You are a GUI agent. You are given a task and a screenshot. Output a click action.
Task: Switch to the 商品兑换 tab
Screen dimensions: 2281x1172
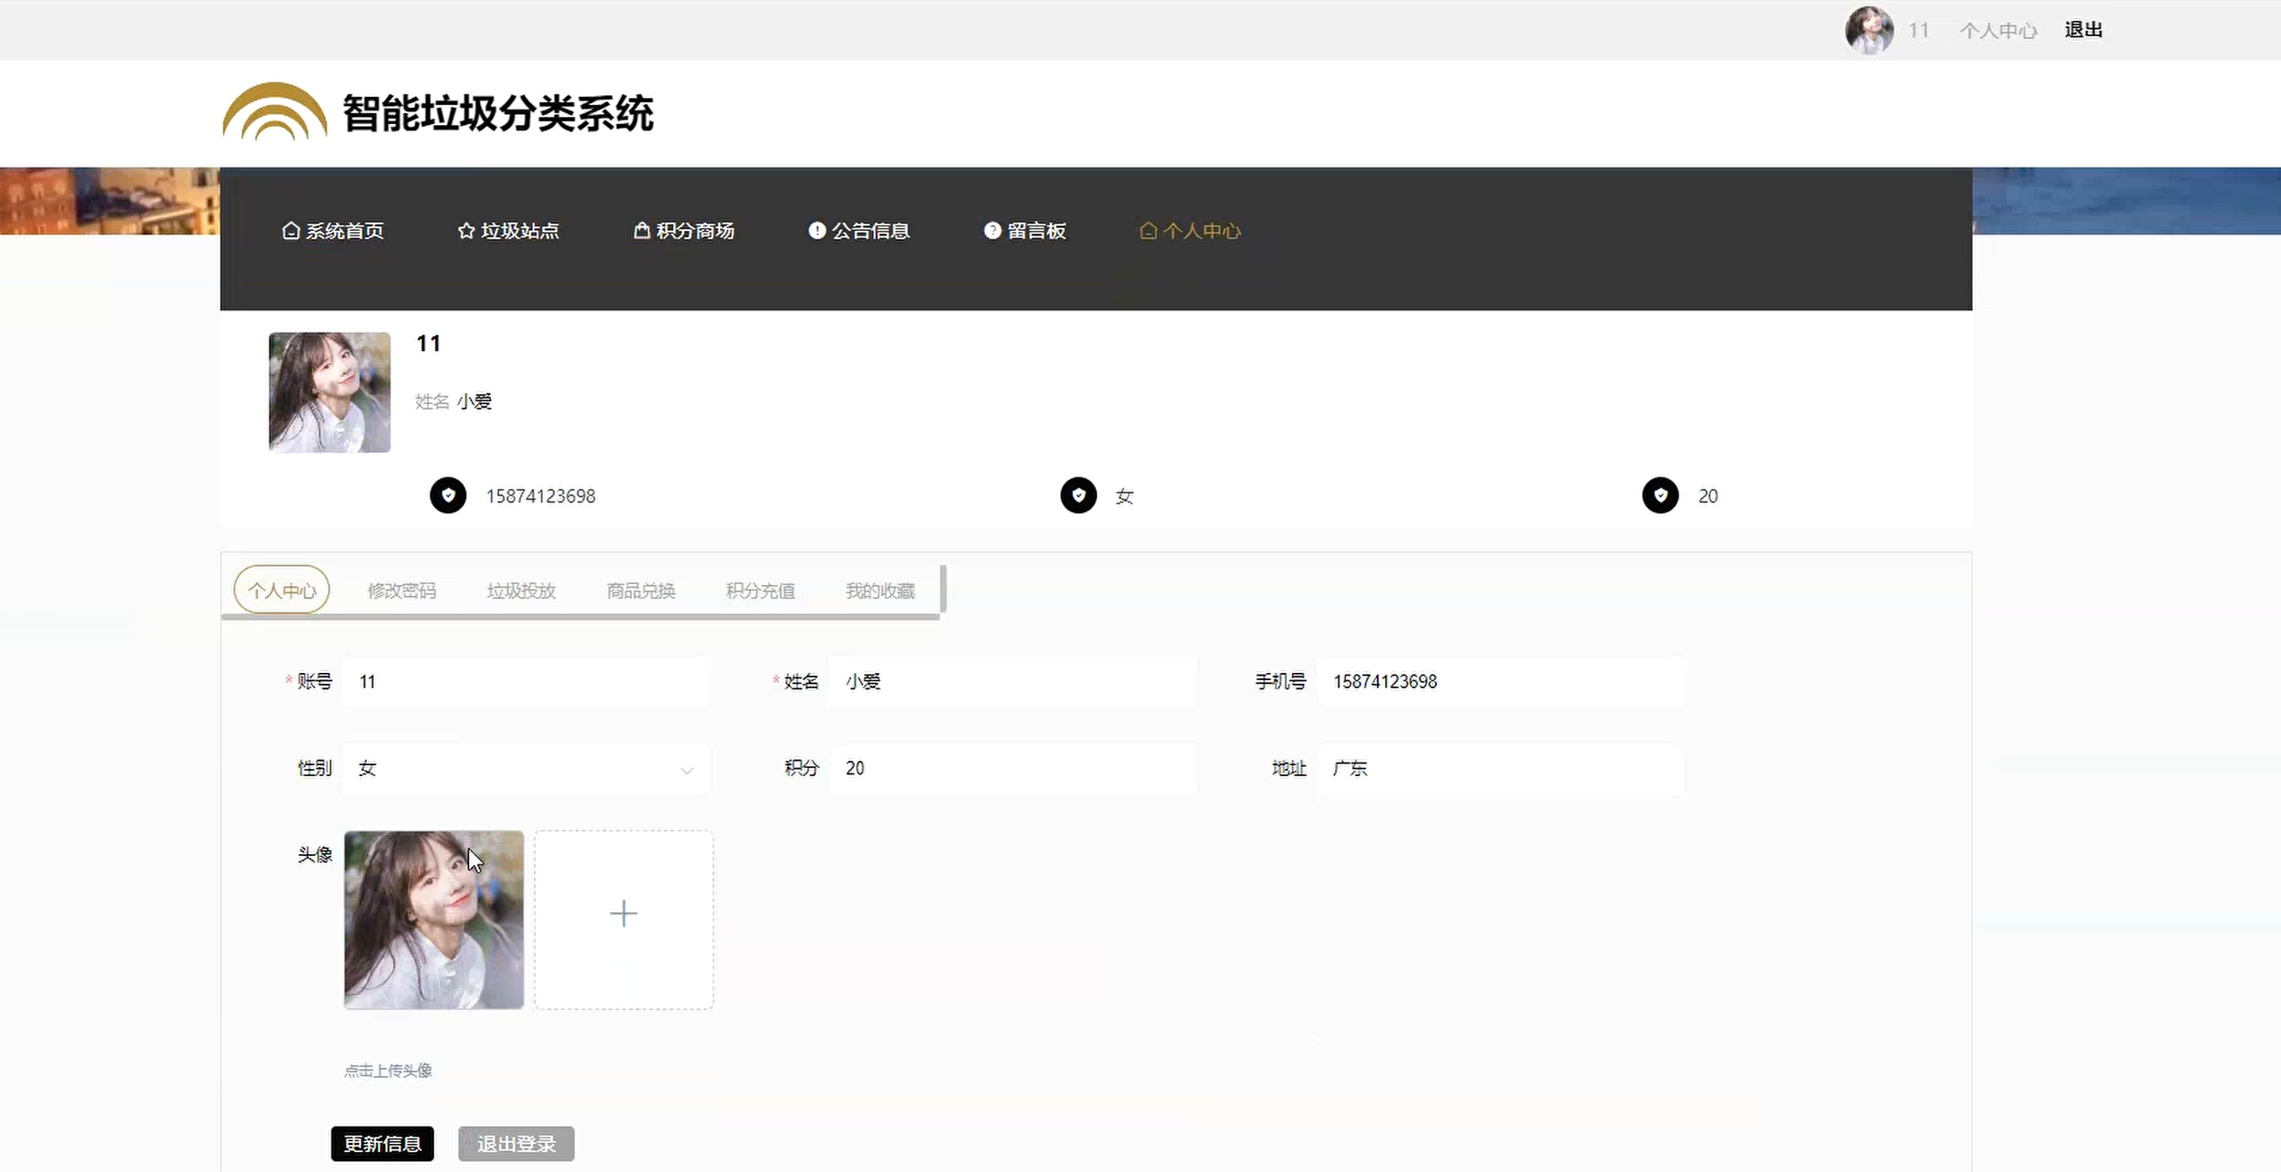(x=640, y=591)
